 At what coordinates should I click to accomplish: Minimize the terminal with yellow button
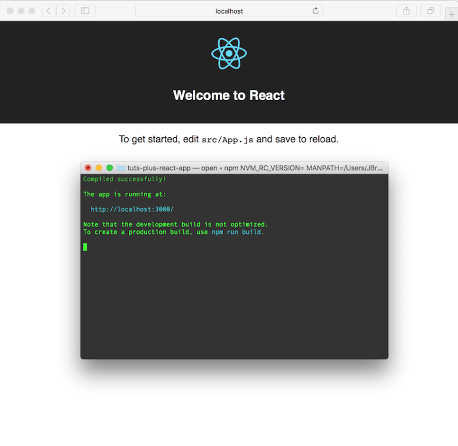click(x=98, y=168)
